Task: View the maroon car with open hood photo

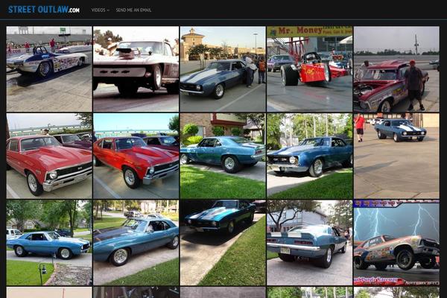Action: (396, 69)
